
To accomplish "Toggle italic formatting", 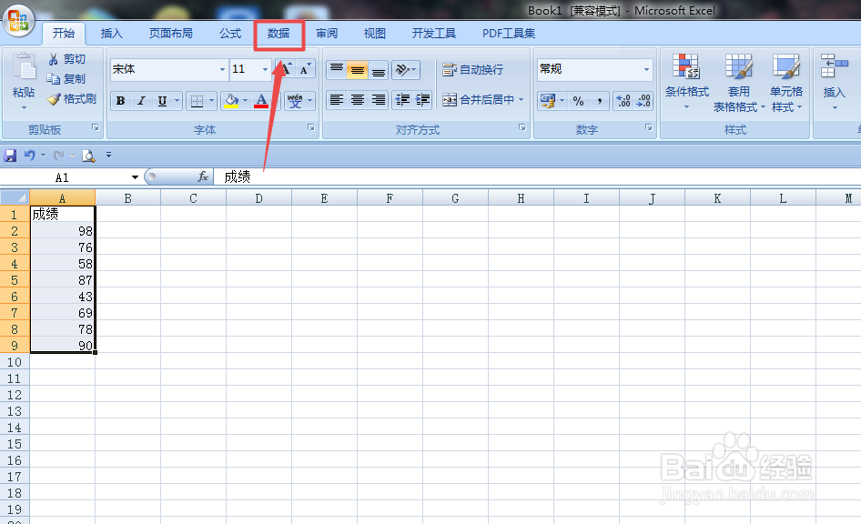I will pos(141,101).
